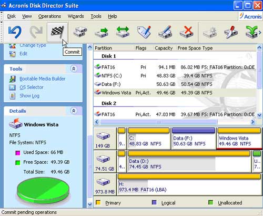Viewport: 263px width, 216px height.
Task: Click the green Free Space swatch
Action: click(x=18, y=163)
